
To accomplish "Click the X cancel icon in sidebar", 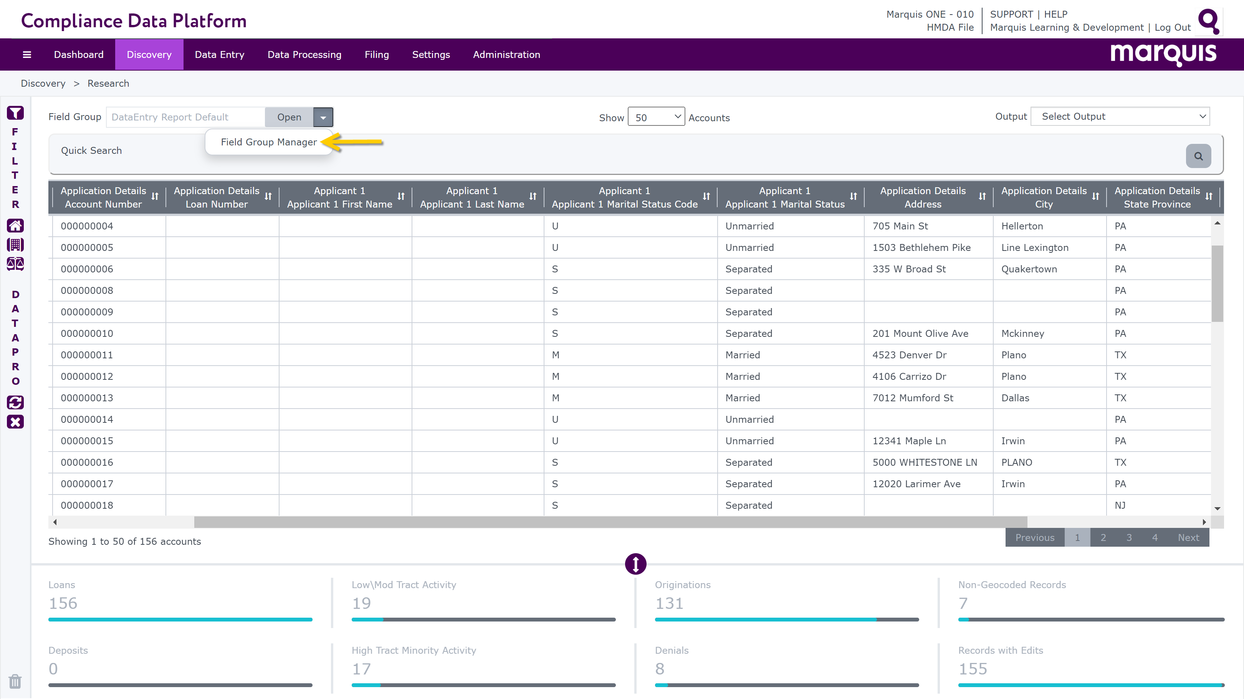I will coord(15,422).
